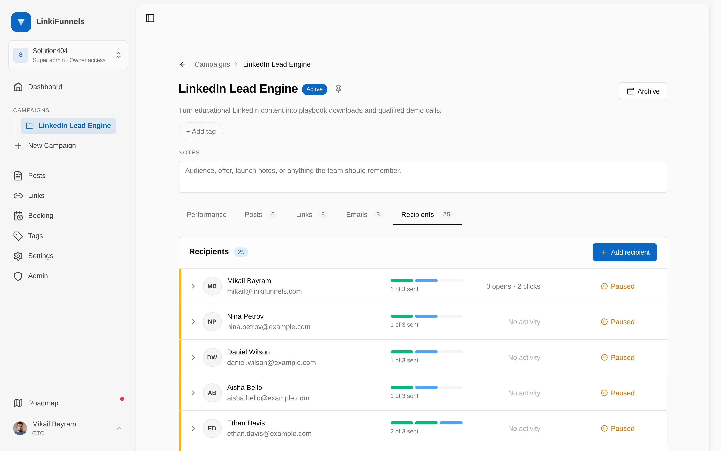Click into the Notes text area
The width and height of the screenshot is (721, 451).
click(423, 177)
